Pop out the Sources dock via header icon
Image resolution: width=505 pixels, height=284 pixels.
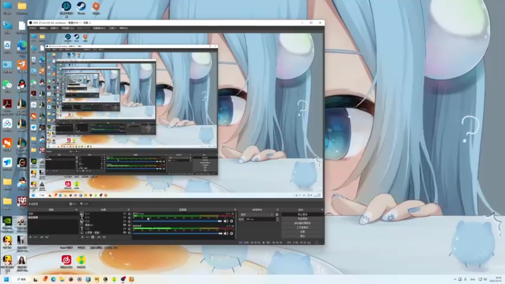click(129, 210)
